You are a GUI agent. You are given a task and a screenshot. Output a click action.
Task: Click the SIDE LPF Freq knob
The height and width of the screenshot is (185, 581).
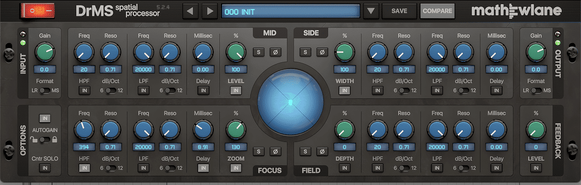(437, 52)
